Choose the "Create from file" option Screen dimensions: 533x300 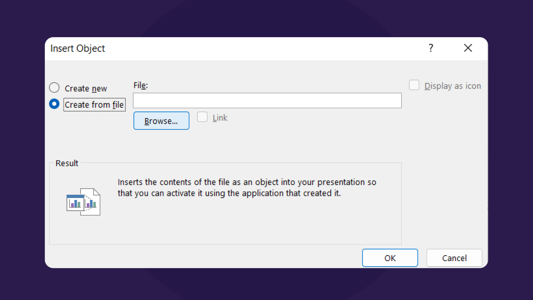(54, 104)
